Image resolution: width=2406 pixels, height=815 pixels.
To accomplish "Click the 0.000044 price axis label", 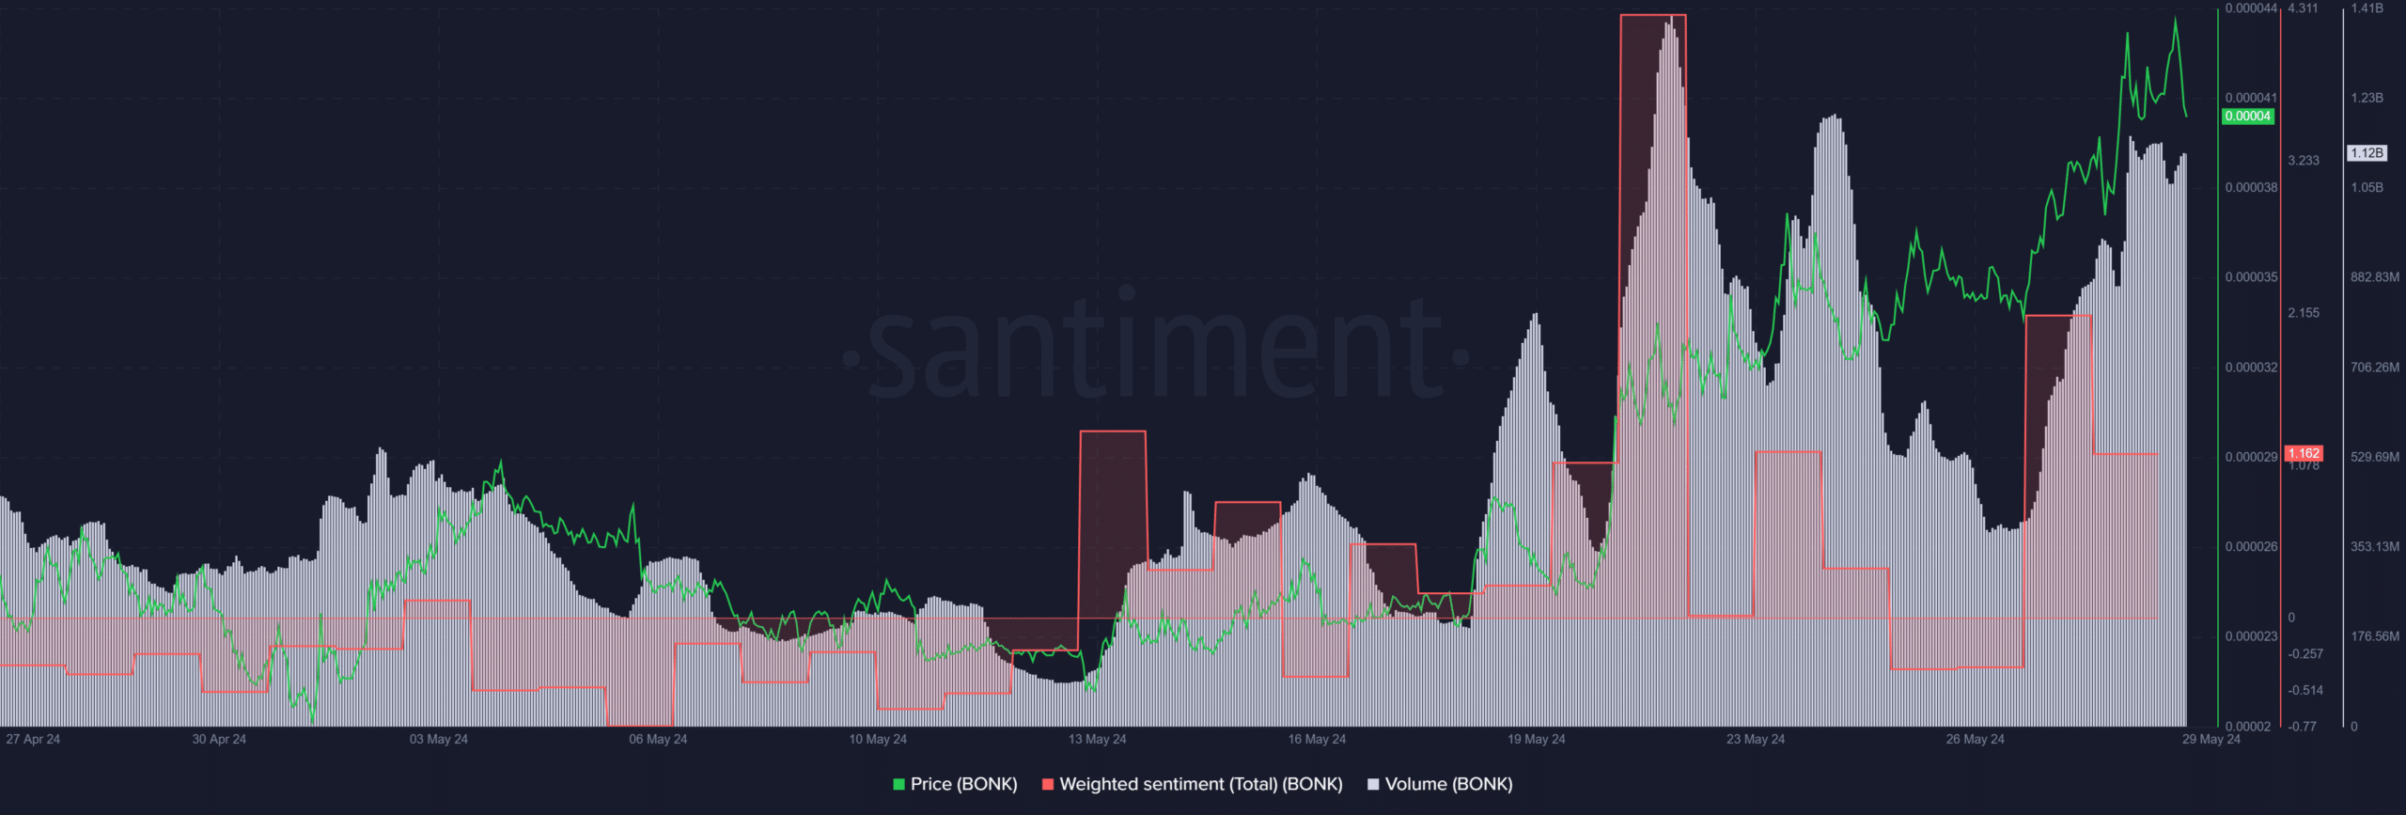I will (2251, 8).
